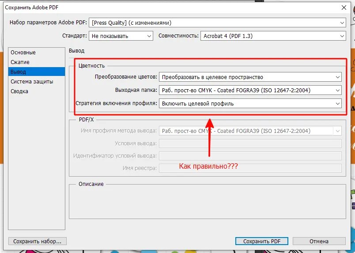Click the Сохранить PDF button
Viewport: 355px width, 253px height.
[262, 241]
